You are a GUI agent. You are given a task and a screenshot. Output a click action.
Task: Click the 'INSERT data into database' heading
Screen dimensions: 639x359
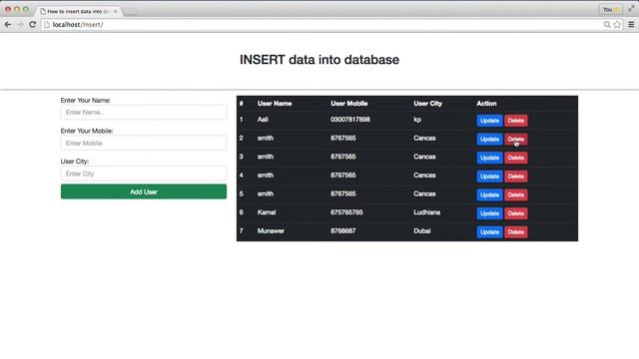tap(319, 60)
